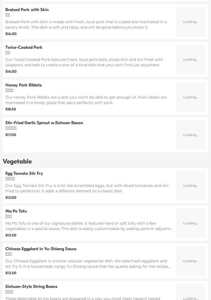The width and height of the screenshot is (211, 300).
Task: Click the Braised Pork with Skin image placeholder
Action: [x=191, y=22]
